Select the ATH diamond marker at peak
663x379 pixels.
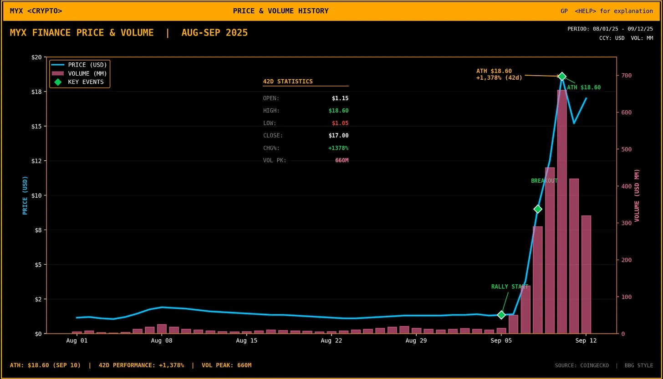(x=562, y=76)
